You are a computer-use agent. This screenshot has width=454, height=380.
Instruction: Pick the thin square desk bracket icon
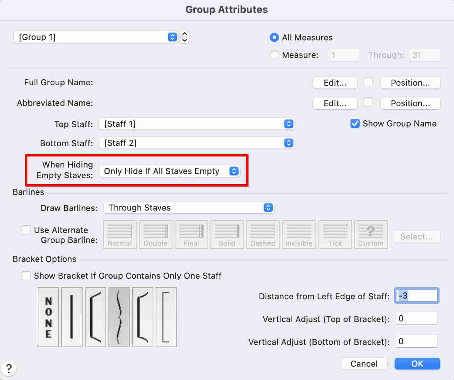pyautogui.click(x=166, y=317)
